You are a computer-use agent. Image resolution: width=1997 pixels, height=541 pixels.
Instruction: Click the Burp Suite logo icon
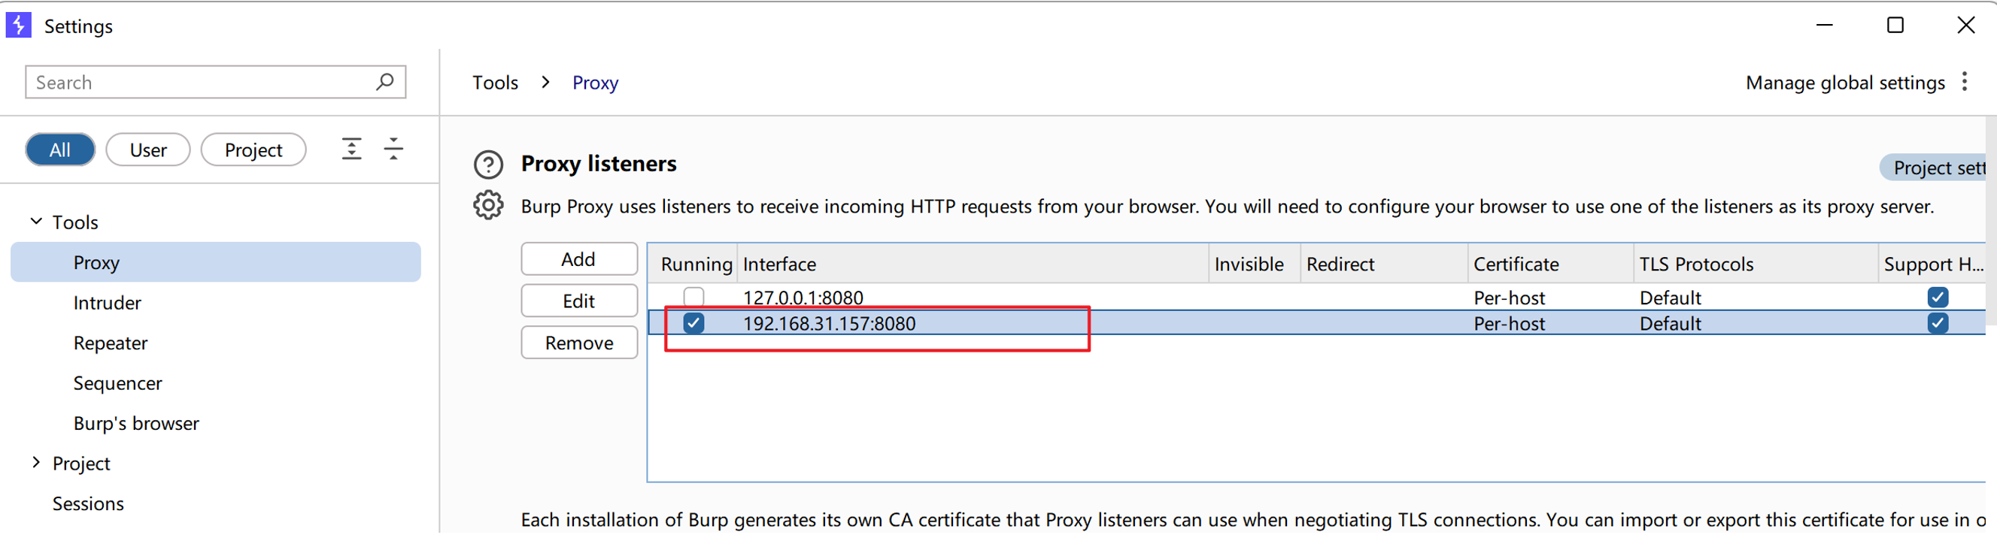point(19,26)
